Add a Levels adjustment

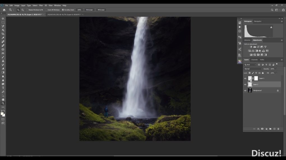click(x=255, y=47)
